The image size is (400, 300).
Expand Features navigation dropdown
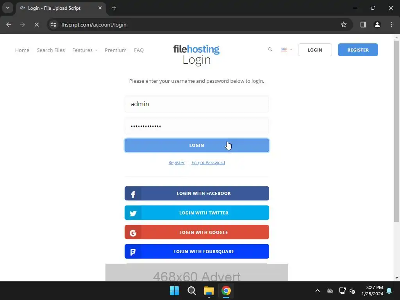pos(85,50)
